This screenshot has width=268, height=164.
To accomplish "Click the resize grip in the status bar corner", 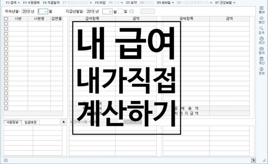I will 264,161.
